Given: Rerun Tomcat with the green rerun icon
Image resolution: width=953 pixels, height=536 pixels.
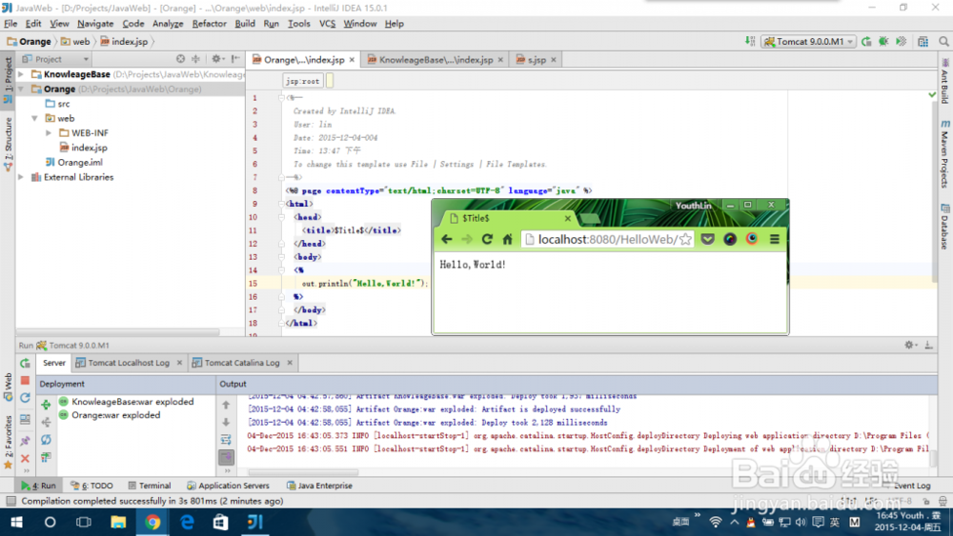Looking at the screenshot, I should coord(25,363).
